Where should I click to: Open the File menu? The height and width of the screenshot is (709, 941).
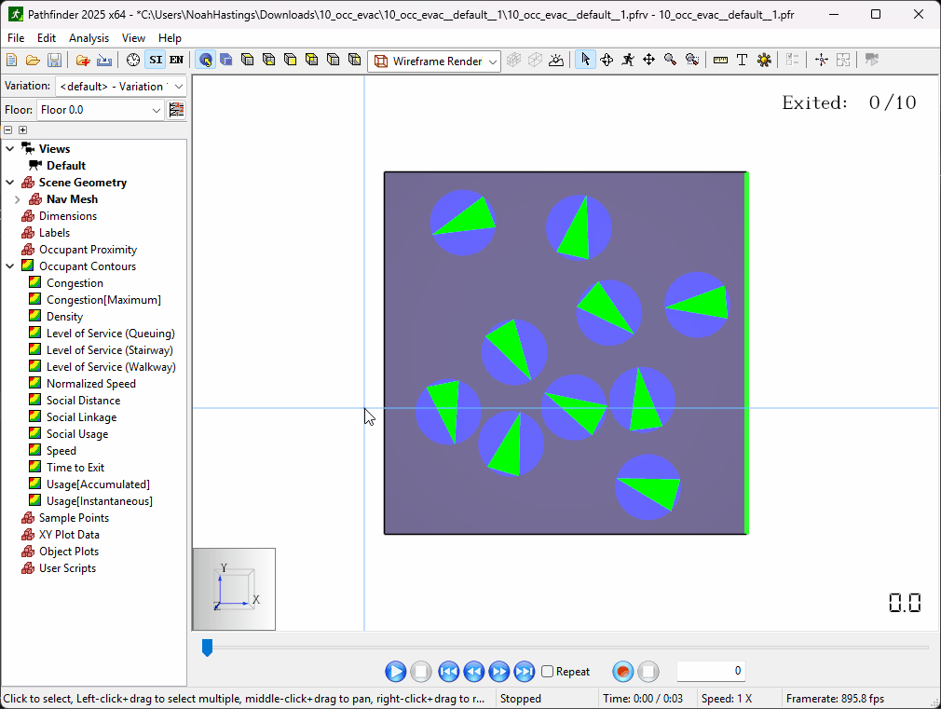[16, 38]
